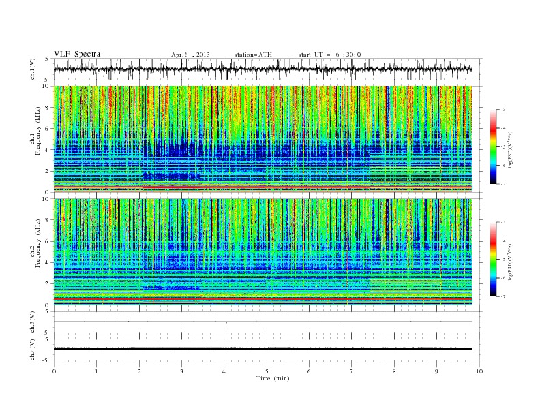This screenshot has height=417, width=540.
Task: Click the "Time (min)" axis title
Action: [x=273, y=378]
